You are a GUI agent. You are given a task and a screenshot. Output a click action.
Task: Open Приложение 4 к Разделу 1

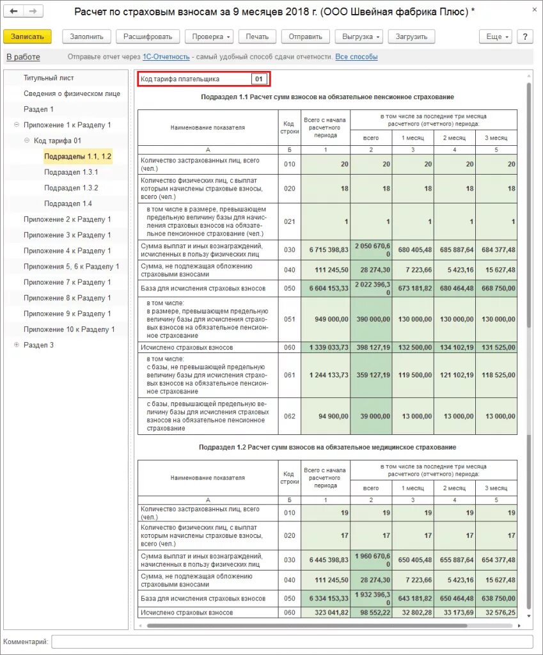click(67, 251)
